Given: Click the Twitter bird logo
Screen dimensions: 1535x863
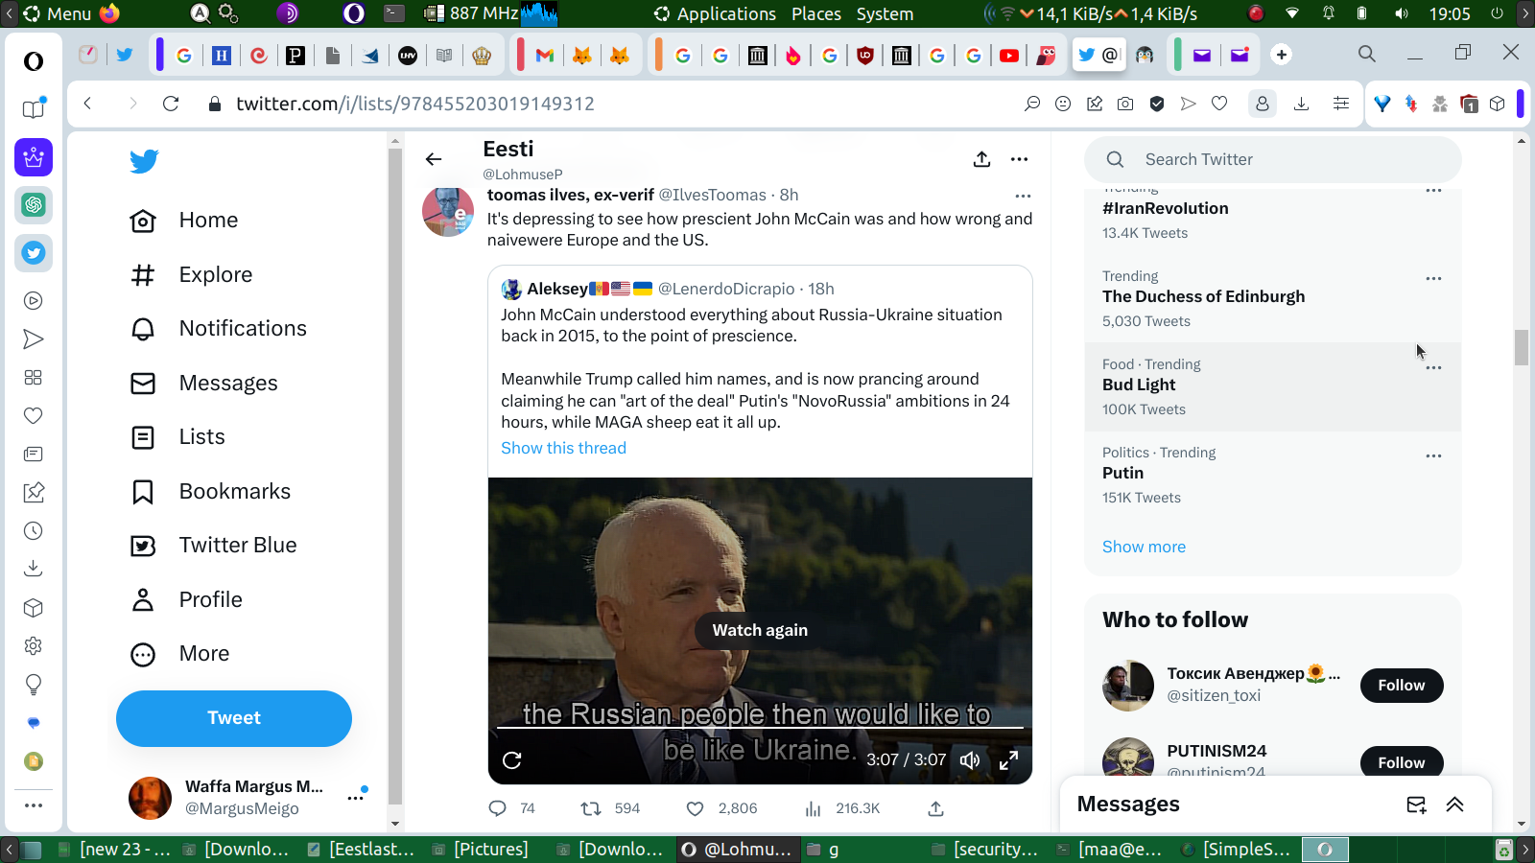Looking at the screenshot, I should 144,161.
